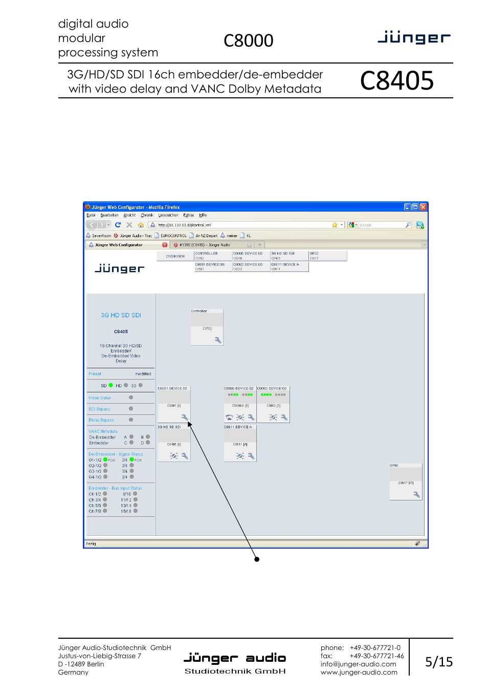This screenshot has height=692, width=488.
Task: Close the Jünger Web Configurator tab
Action: (x=165, y=245)
